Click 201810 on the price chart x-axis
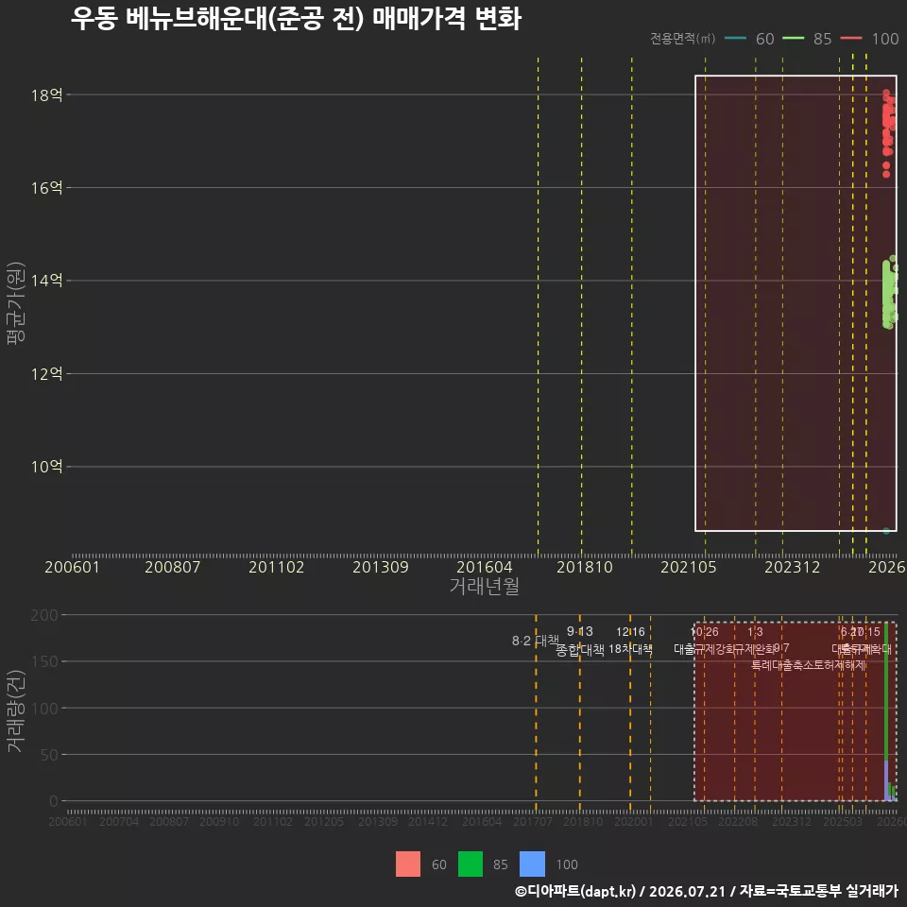Image resolution: width=907 pixels, height=907 pixels. [x=585, y=567]
